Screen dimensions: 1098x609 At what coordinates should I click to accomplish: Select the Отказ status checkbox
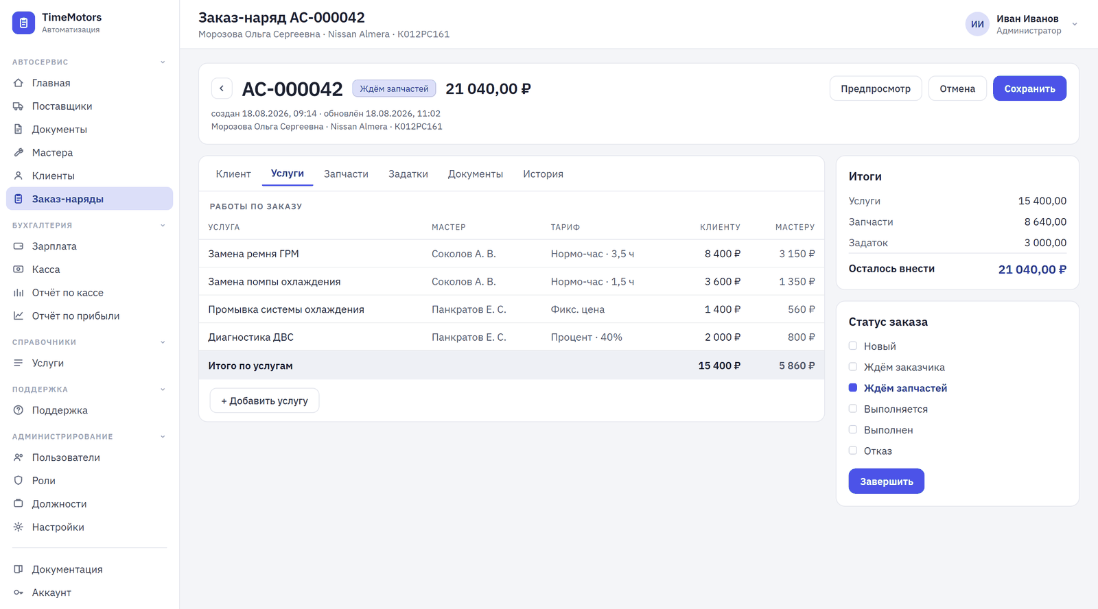coord(853,451)
